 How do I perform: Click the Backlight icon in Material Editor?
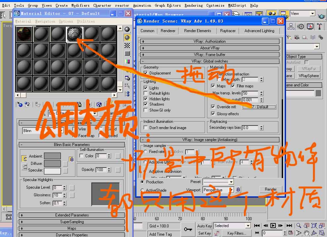tap(128, 37)
